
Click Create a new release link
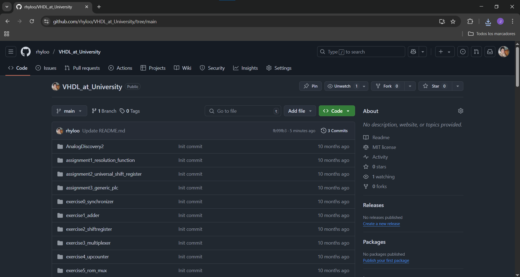tap(381, 224)
